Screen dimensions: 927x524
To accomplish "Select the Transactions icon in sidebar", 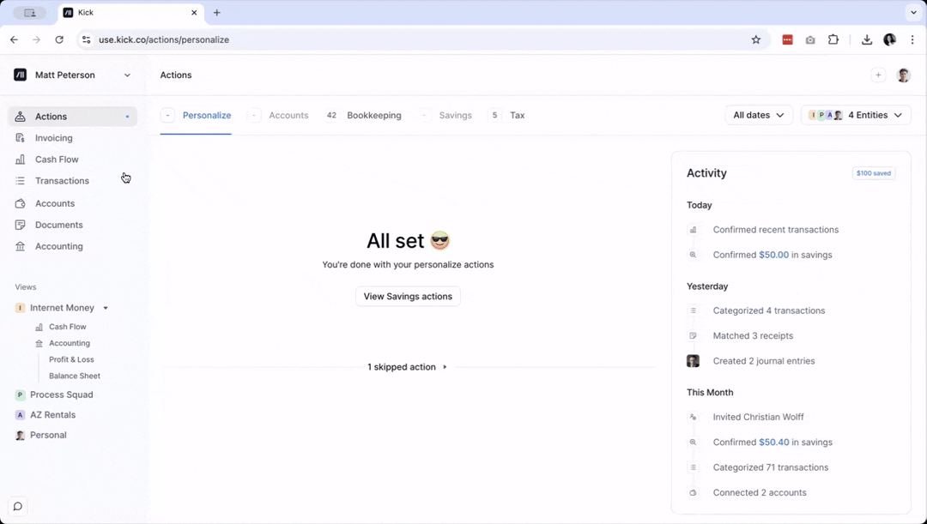I will pos(18,180).
